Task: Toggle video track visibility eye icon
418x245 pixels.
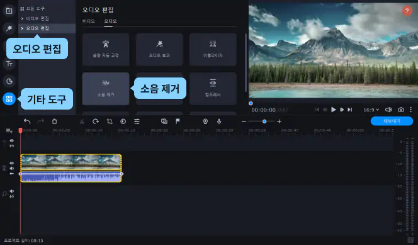Action: click(12, 163)
